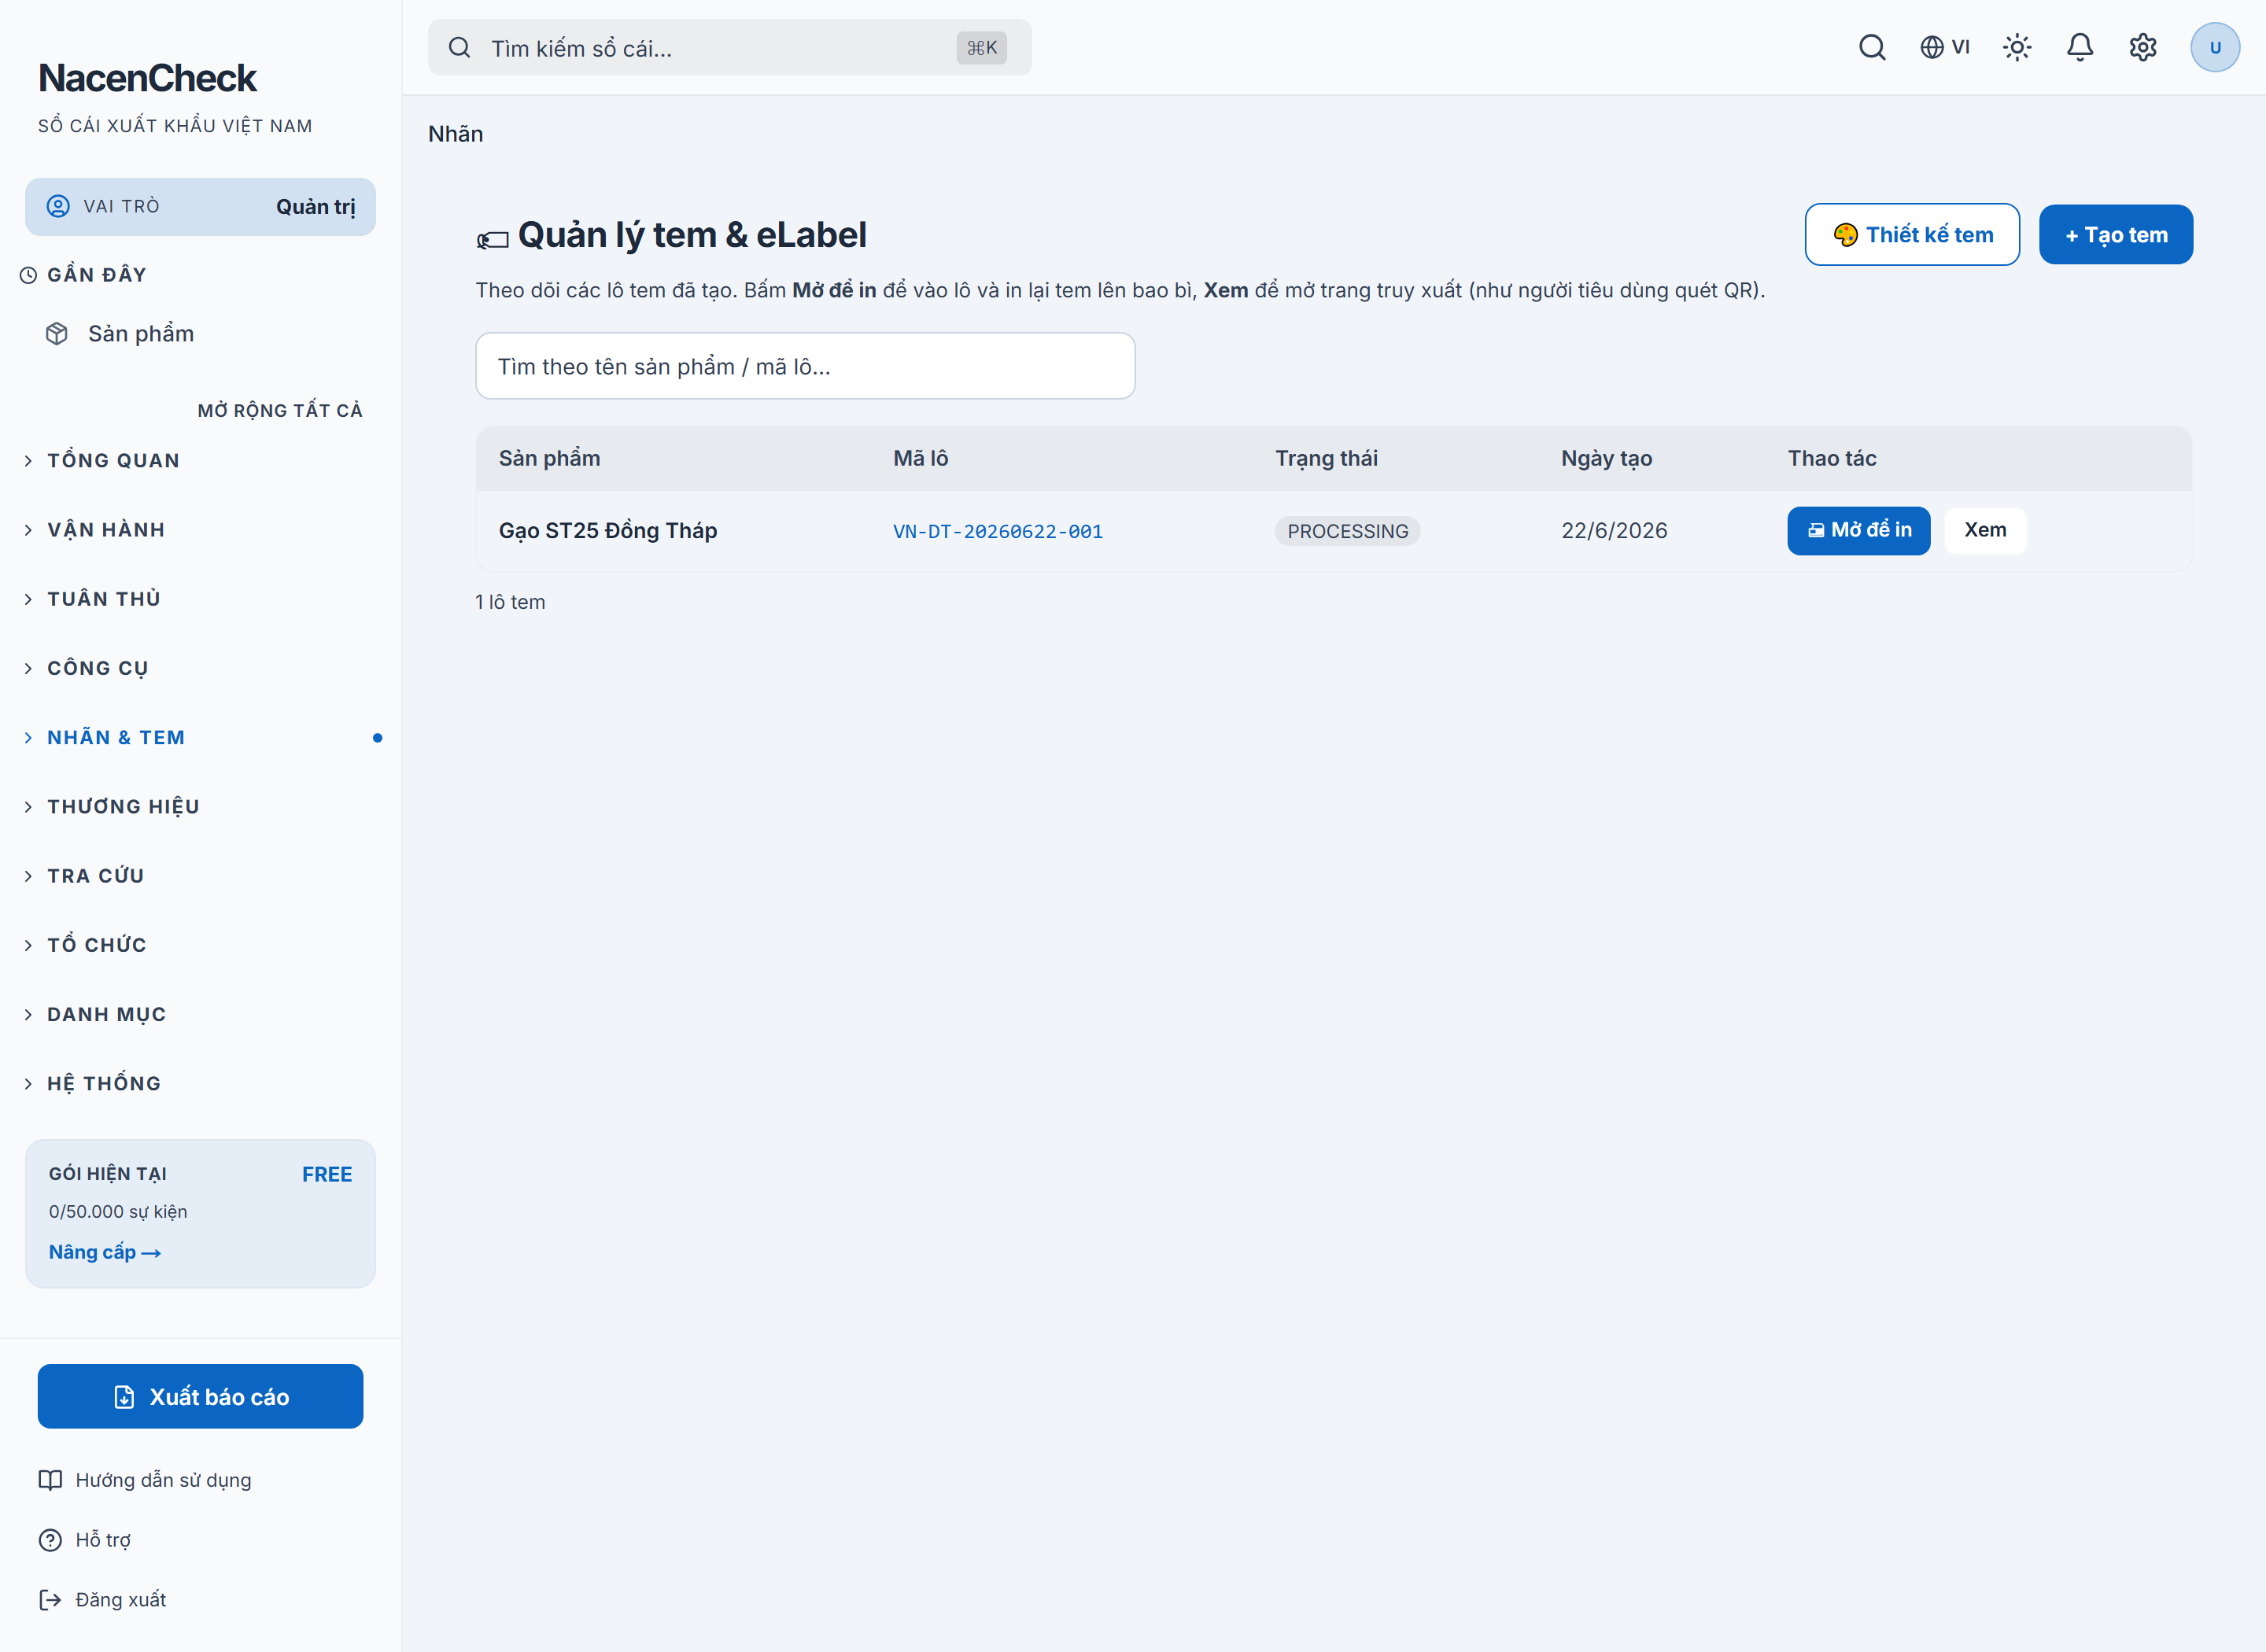Screen dimensions: 2266x1652
Task: Click the Hỗ trợ help link
Action: [85, 1539]
